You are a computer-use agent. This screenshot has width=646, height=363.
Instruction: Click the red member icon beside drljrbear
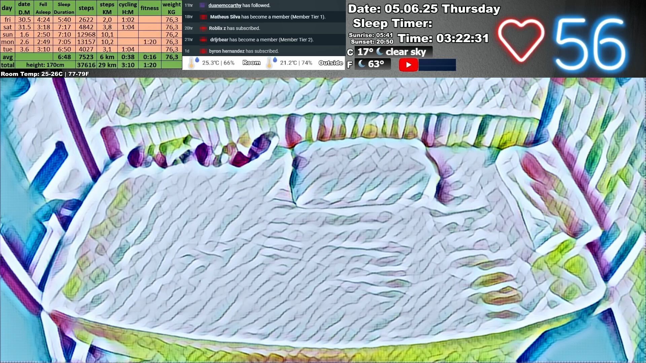(203, 40)
